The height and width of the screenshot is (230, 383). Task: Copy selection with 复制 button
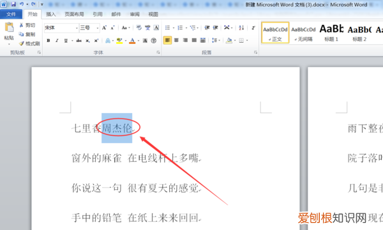coord(27,34)
